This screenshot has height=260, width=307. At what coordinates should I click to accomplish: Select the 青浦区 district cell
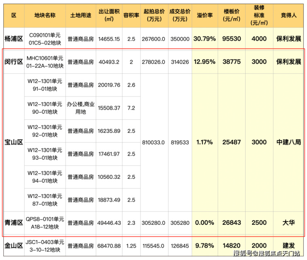point(13,223)
